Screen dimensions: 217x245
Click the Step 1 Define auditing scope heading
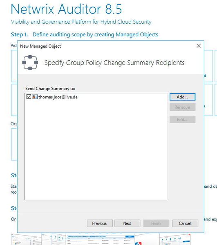click(85, 35)
